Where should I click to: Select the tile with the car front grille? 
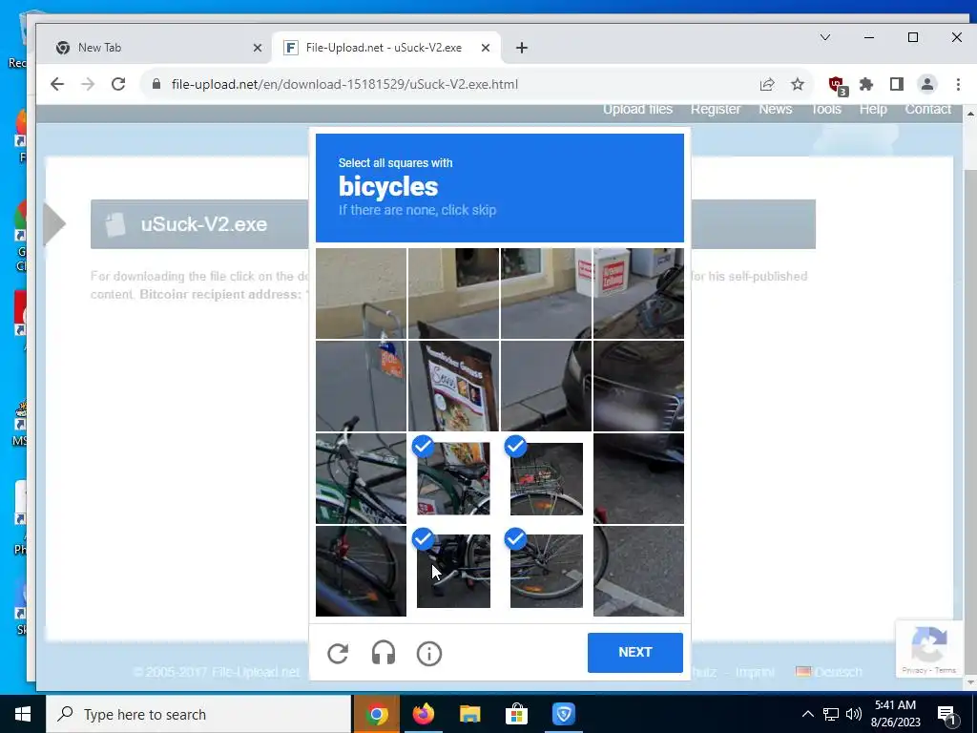click(638, 386)
